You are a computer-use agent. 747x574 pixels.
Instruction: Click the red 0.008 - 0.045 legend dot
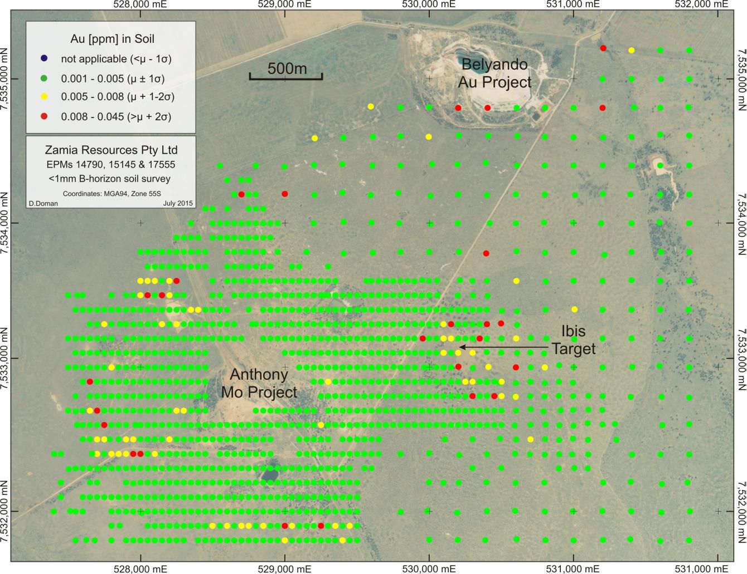coord(44,116)
